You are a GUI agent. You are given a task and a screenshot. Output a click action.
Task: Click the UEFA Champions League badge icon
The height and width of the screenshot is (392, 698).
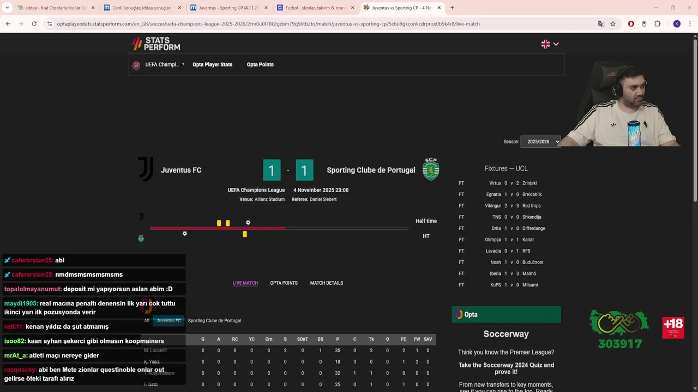(136, 65)
